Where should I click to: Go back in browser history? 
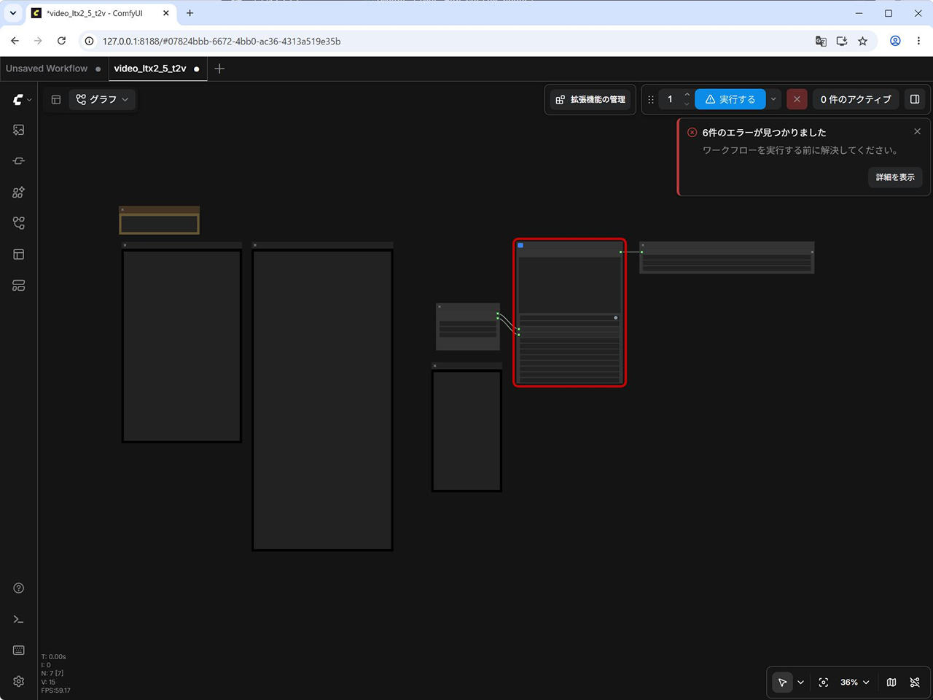pyautogui.click(x=15, y=42)
